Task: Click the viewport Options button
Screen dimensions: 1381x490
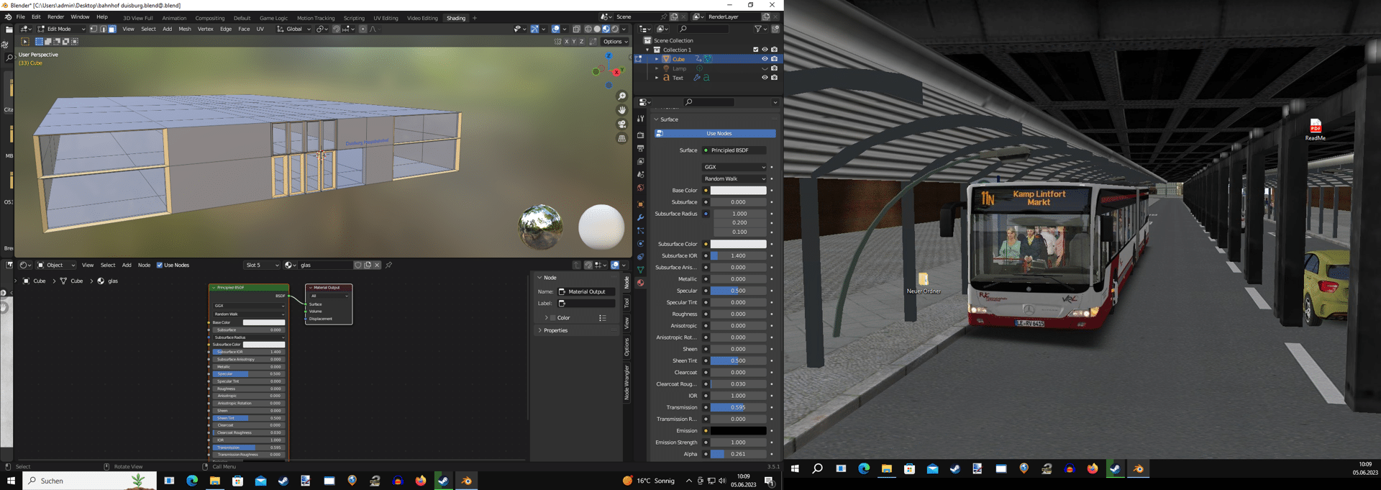Action: pos(615,42)
